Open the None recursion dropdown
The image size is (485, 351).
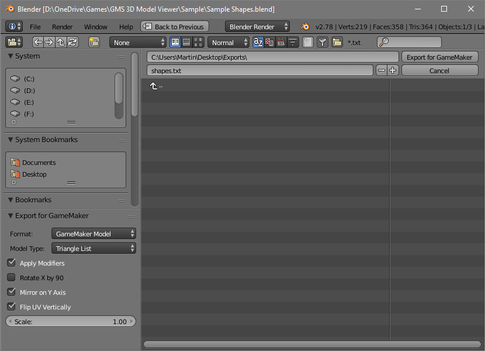(x=138, y=43)
